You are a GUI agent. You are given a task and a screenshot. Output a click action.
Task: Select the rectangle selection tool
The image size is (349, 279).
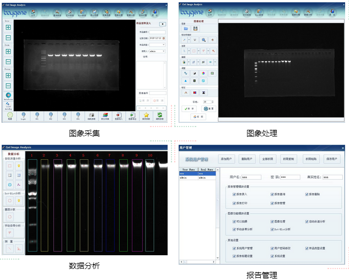(x=194, y=51)
